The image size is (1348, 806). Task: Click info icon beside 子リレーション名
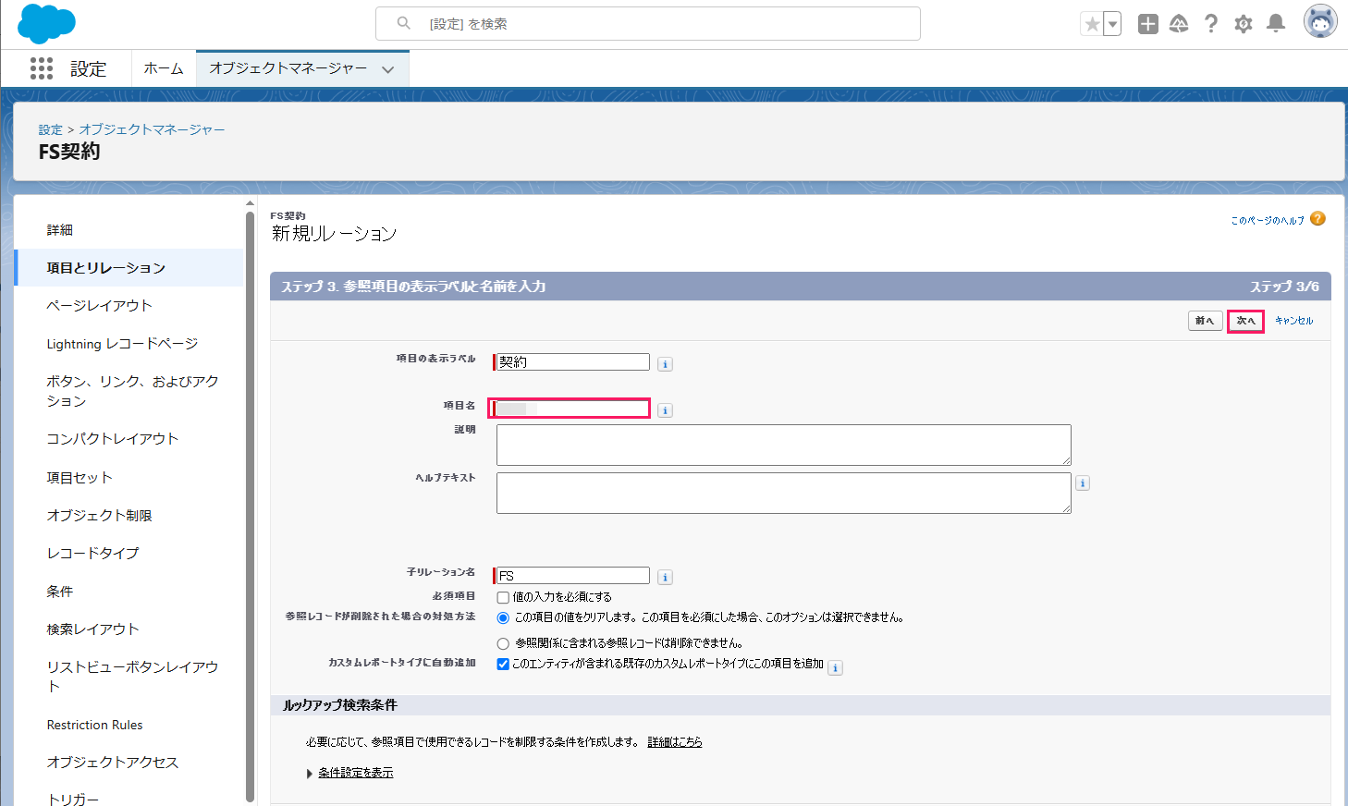pyautogui.click(x=665, y=578)
